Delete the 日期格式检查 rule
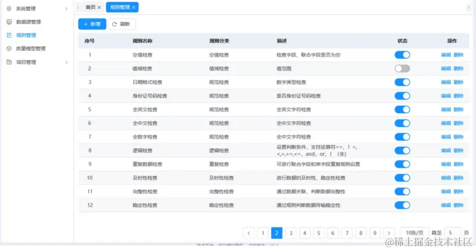This screenshot has height=251, width=476. pyautogui.click(x=458, y=82)
